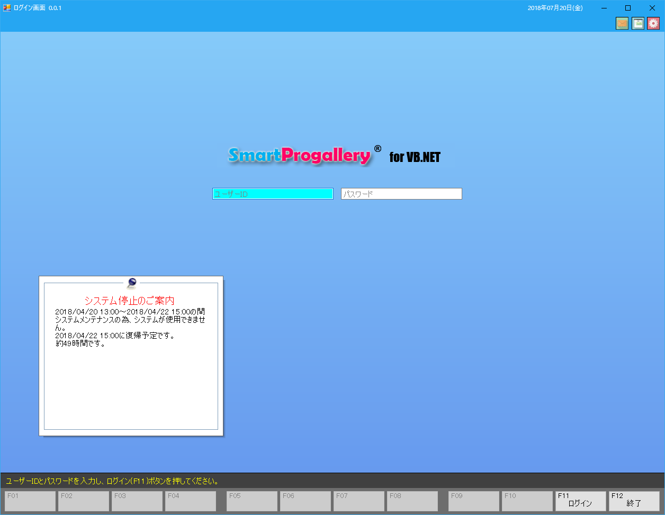Image resolution: width=665 pixels, height=515 pixels.
Task: Open the envelope mail icon
Action: (x=622, y=23)
